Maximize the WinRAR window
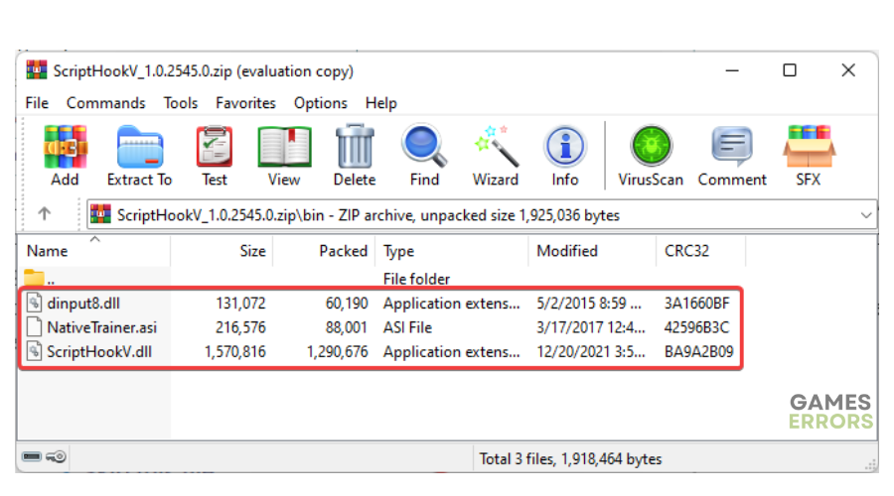The width and height of the screenshot is (894, 496). point(790,70)
